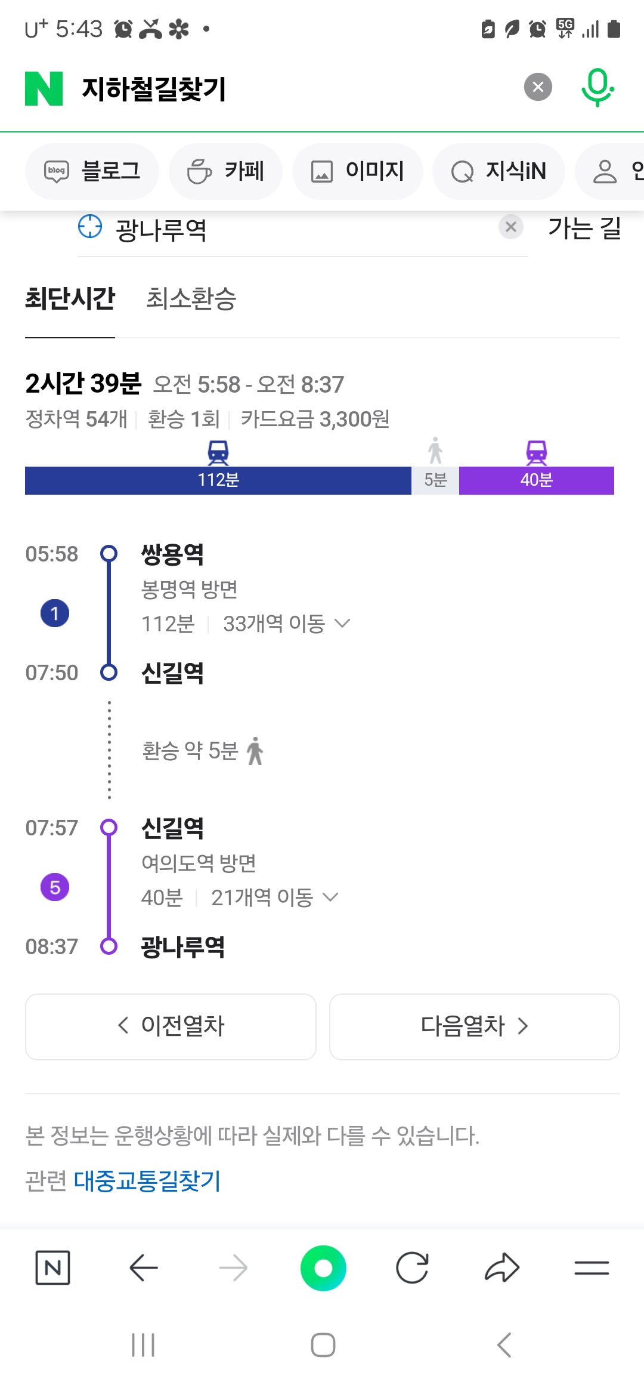Tap the purple 40분 route segment bar
This screenshot has height=1382, width=644.
point(536,480)
